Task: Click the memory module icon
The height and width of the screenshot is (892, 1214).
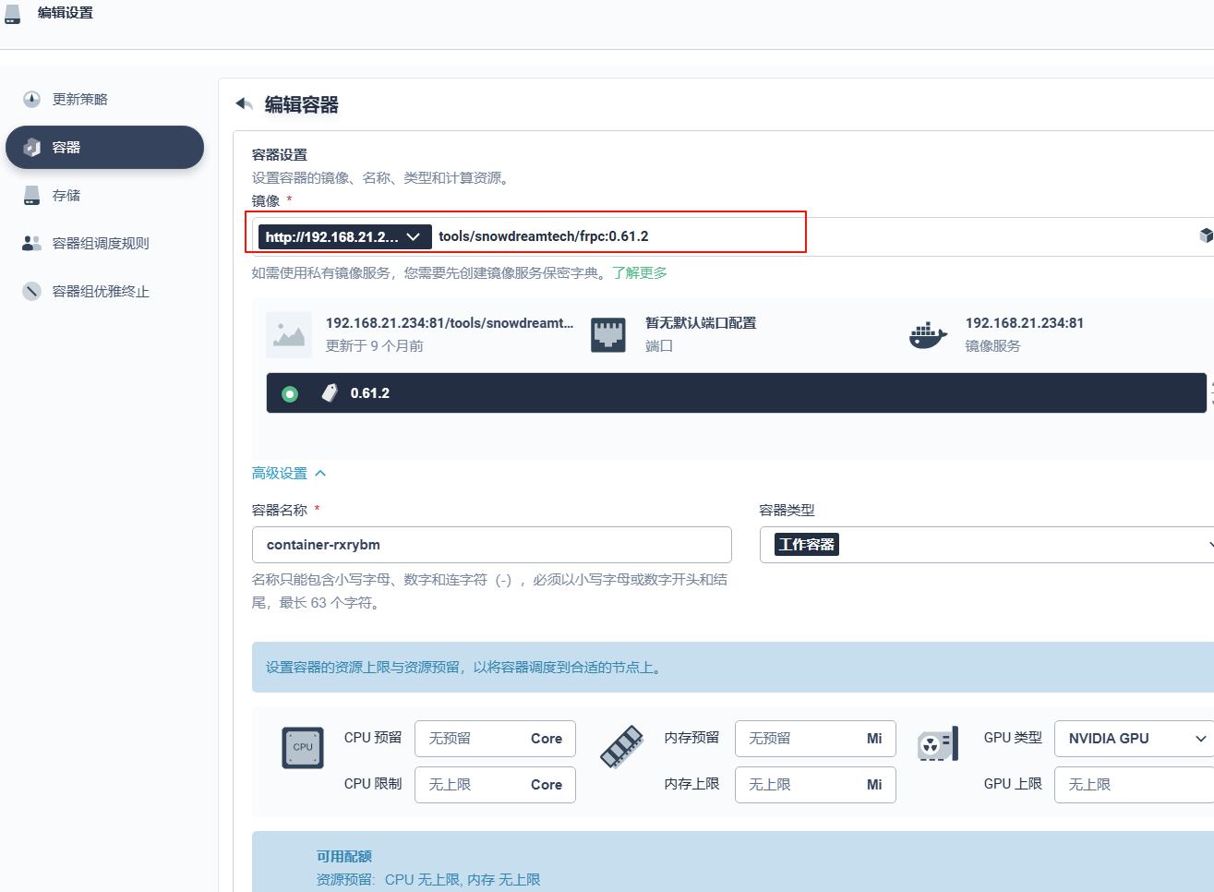Action: (621, 748)
